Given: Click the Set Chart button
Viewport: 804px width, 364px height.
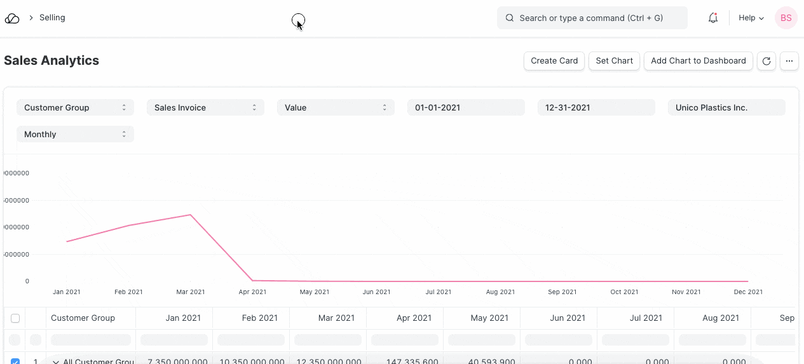Looking at the screenshot, I should [614, 61].
